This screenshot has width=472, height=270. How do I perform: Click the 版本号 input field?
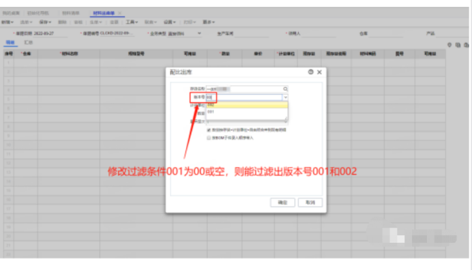pos(244,97)
